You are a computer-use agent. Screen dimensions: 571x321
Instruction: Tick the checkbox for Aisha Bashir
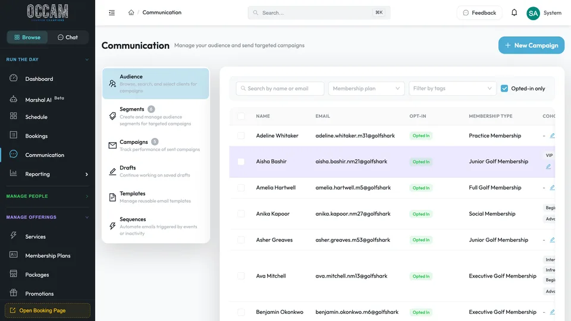tap(241, 162)
